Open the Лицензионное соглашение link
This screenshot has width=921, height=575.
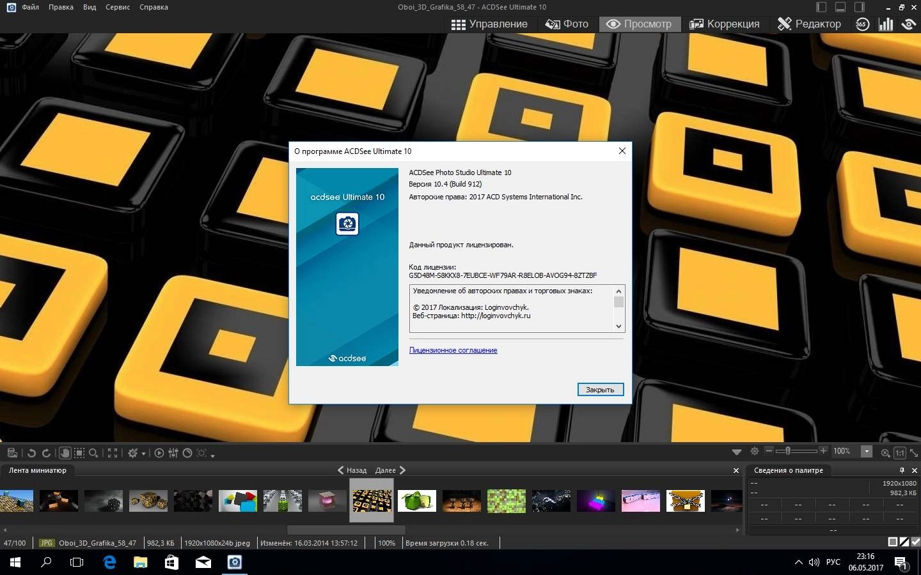pyautogui.click(x=453, y=350)
